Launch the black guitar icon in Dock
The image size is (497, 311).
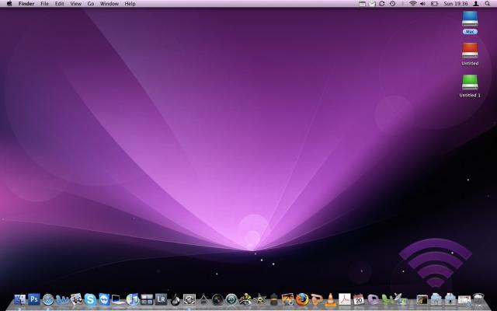click(175, 299)
